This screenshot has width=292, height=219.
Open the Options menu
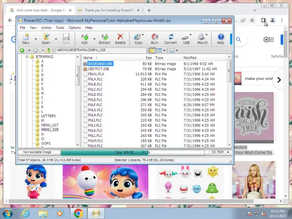tap(75, 28)
